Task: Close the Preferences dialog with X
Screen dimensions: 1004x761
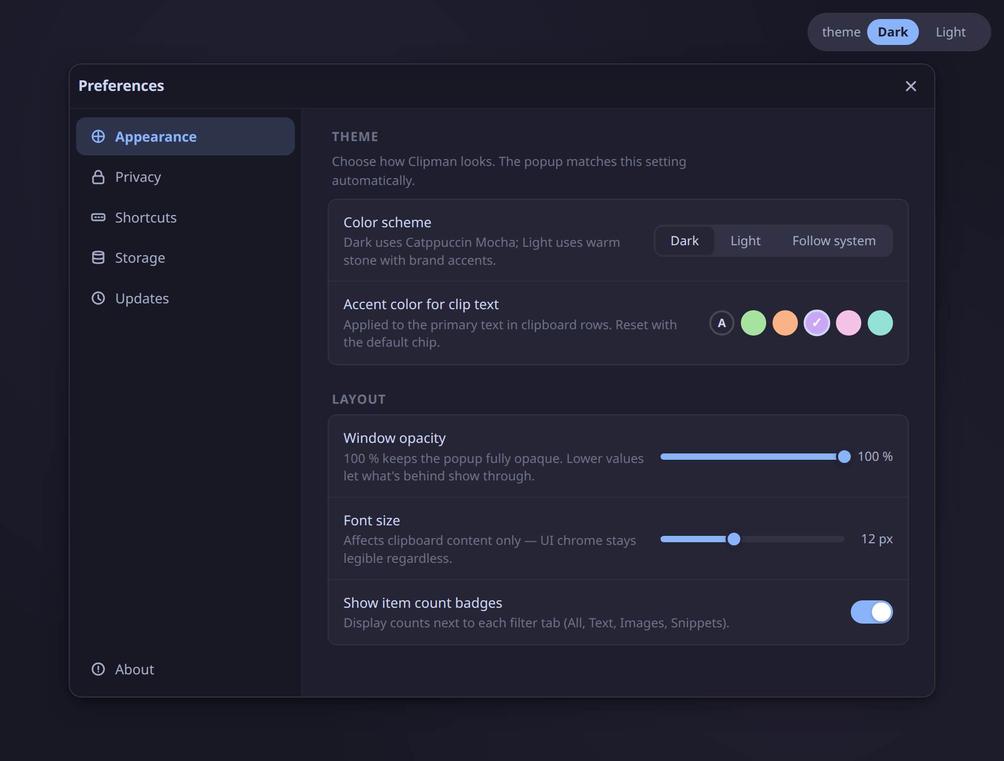Action: pyautogui.click(x=910, y=86)
